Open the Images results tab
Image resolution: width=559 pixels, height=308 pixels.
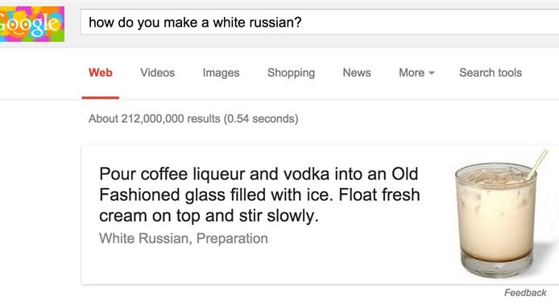[221, 72]
